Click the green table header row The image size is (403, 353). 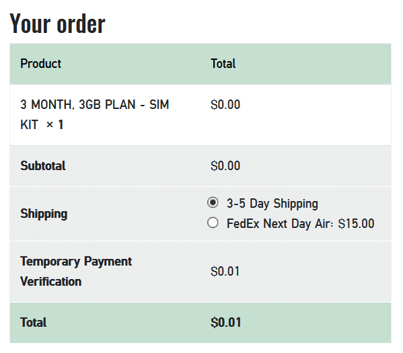[x=200, y=64]
